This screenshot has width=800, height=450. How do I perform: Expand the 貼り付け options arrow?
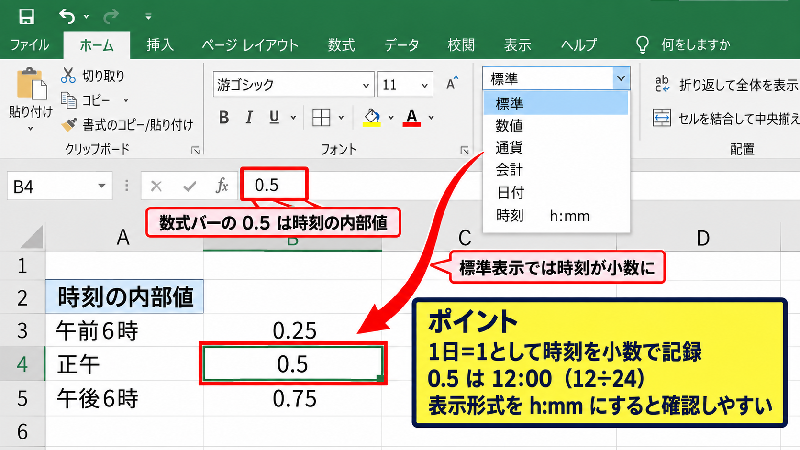[x=31, y=128]
